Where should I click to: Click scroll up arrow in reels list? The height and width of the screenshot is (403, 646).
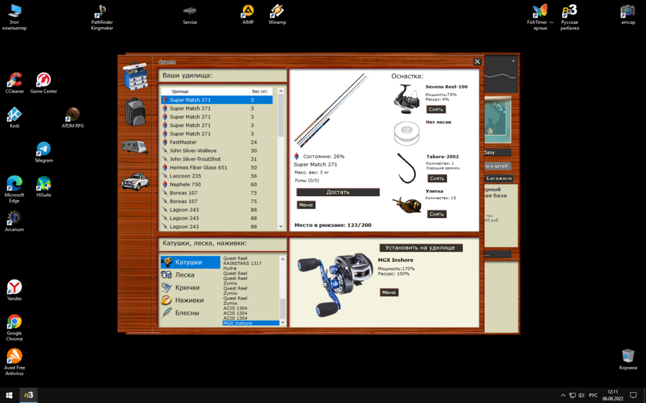pyautogui.click(x=282, y=259)
